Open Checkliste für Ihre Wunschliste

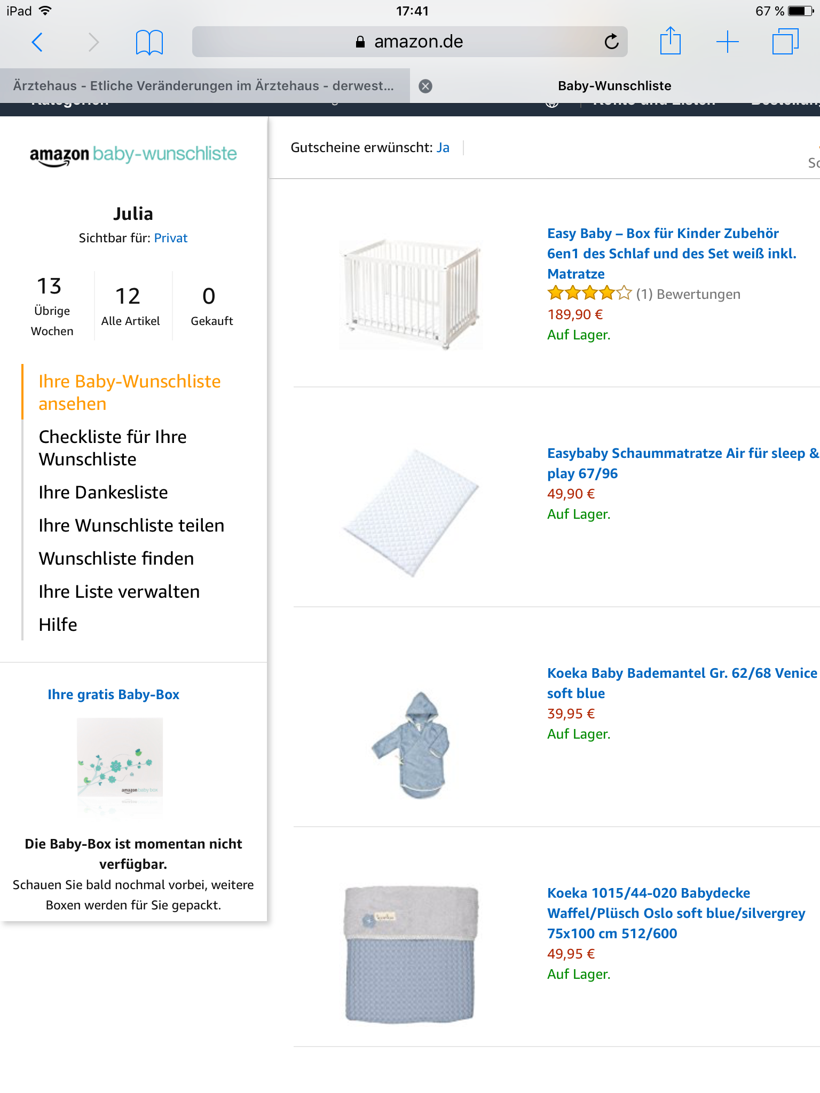pos(113,448)
